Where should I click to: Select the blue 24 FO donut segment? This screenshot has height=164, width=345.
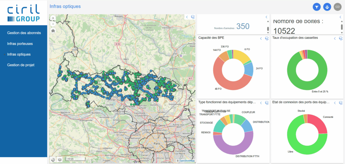pyautogui.click(x=249, y=69)
